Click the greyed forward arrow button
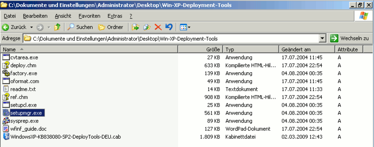This screenshot has height=147, width=374. (x=40, y=27)
